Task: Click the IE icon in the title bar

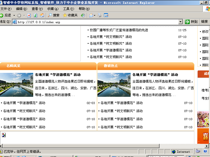Action: tap(1, 2)
